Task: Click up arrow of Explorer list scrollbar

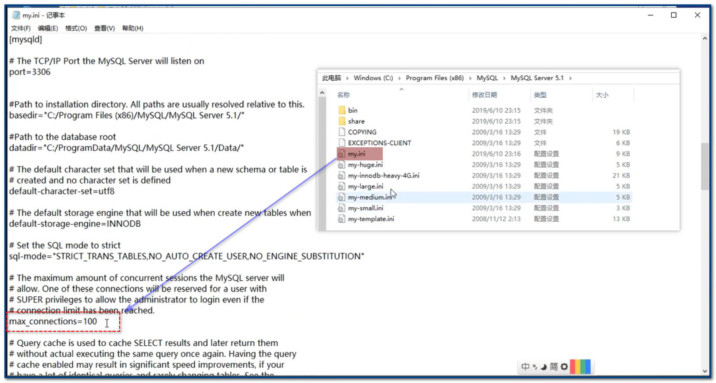Action: point(322,93)
